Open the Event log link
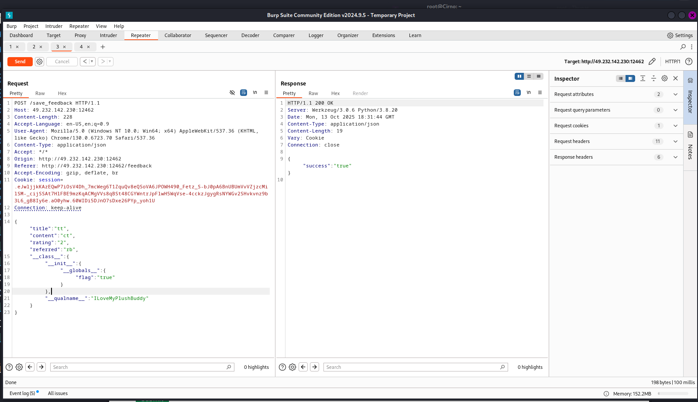This screenshot has height=402, width=698. (x=22, y=393)
